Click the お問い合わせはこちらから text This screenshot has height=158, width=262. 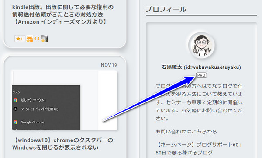click(186, 132)
